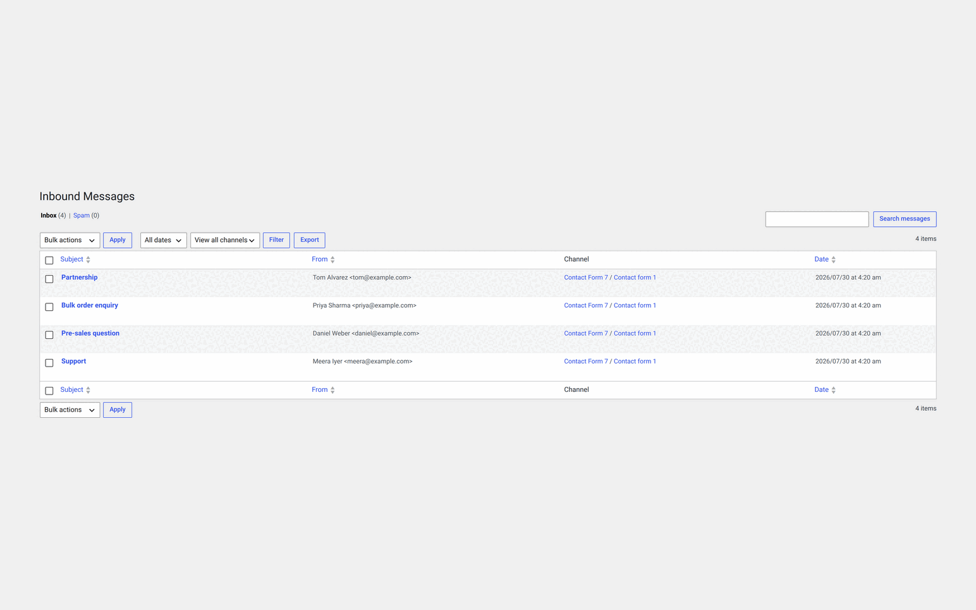The image size is (976, 610).
Task: Open the Support message
Action: (73, 362)
